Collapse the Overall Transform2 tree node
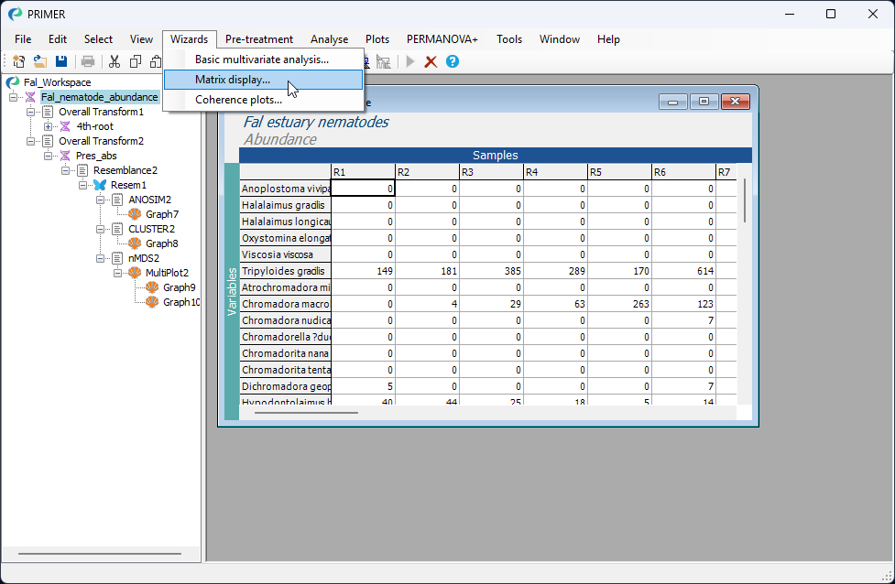Image resolution: width=895 pixels, height=584 pixels. tap(31, 141)
